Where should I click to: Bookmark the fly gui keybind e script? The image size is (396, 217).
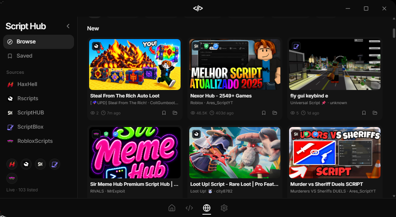pyautogui.click(x=364, y=113)
